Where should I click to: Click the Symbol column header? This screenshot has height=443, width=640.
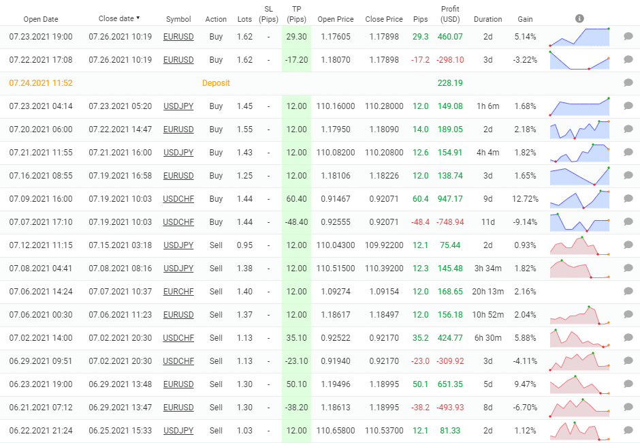tap(178, 19)
